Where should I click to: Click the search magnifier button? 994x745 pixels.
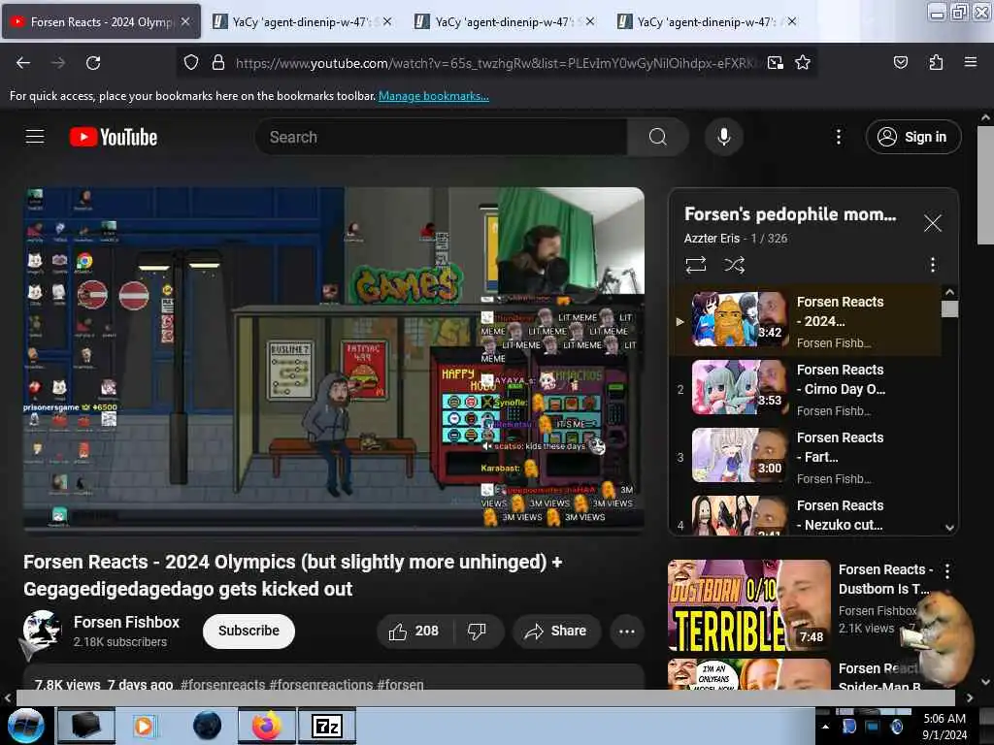657,137
